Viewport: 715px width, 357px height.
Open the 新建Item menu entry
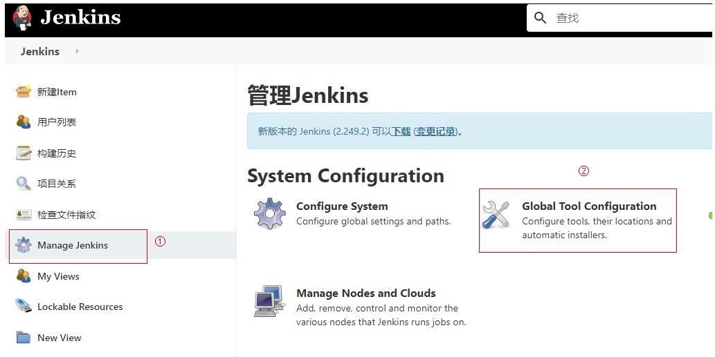[57, 92]
